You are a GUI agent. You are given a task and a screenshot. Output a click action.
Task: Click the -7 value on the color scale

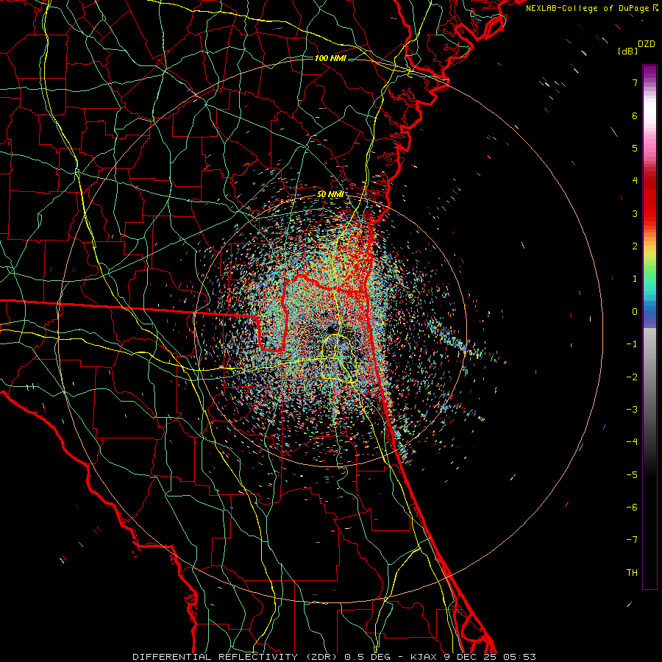pyautogui.click(x=632, y=540)
